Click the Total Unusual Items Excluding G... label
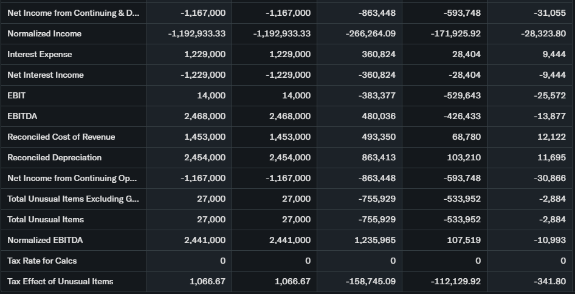The width and height of the screenshot is (575, 294). (x=73, y=199)
